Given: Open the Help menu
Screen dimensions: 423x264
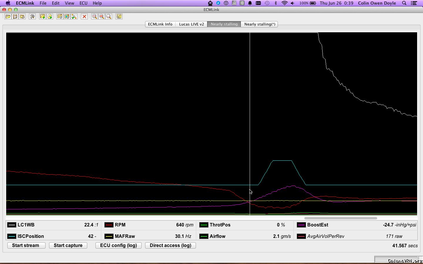Looking at the screenshot, I should [x=97, y=3].
